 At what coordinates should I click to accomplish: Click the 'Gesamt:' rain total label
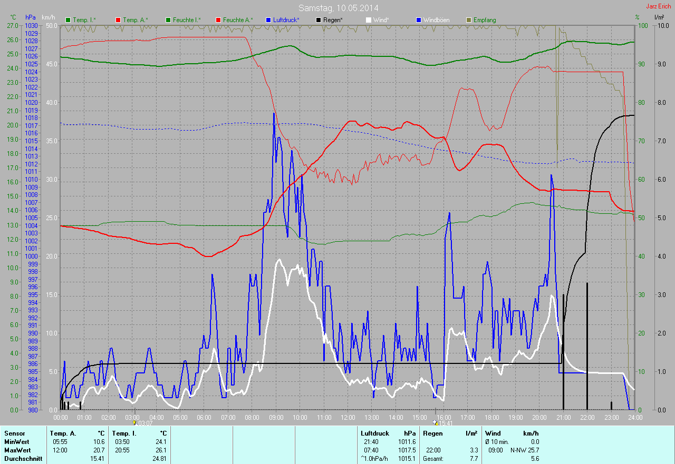(x=433, y=459)
